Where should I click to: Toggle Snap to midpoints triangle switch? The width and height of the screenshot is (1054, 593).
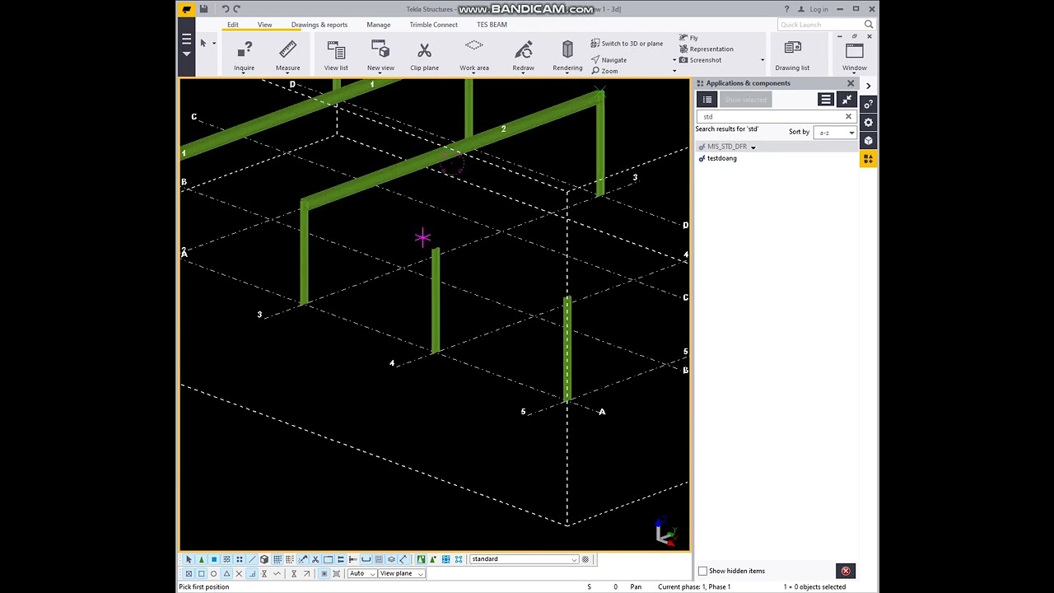[x=226, y=573]
